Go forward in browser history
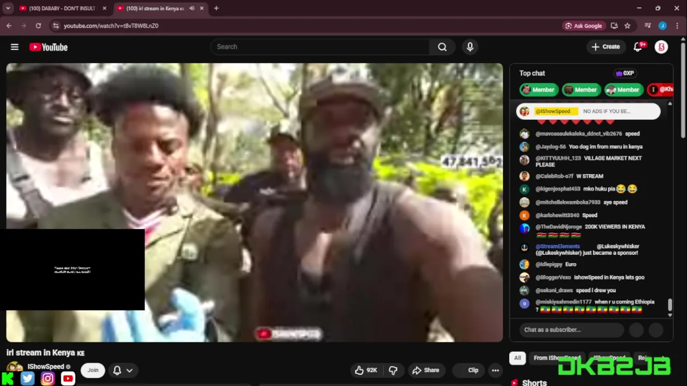 coord(24,25)
